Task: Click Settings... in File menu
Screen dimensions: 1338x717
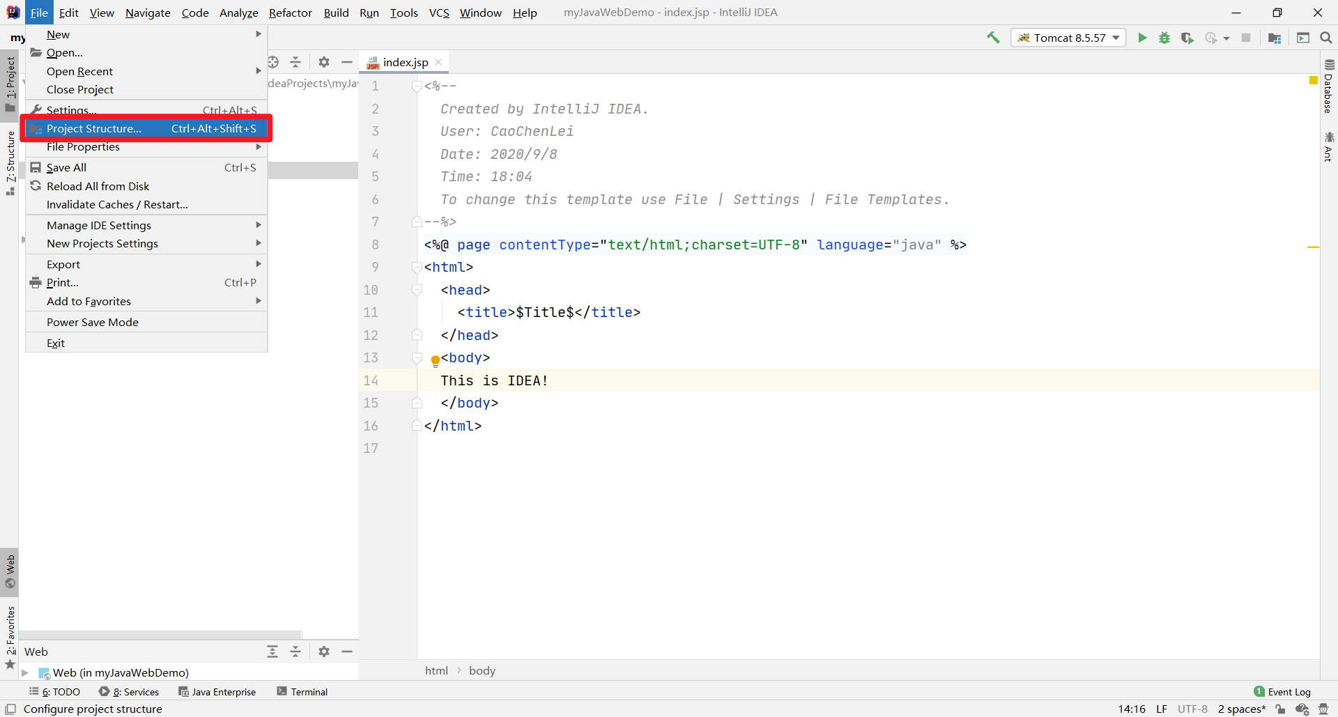Action: pyautogui.click(x=146, y=110)
